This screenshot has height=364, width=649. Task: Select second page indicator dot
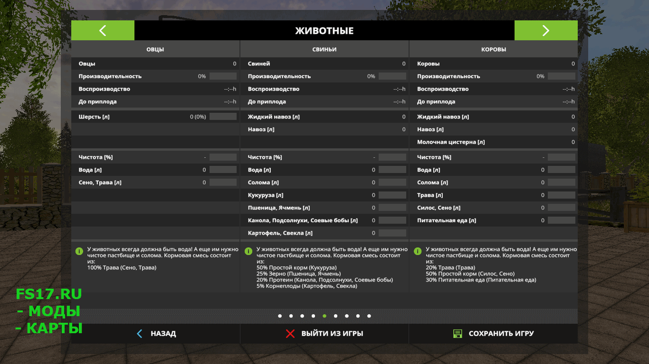tap(291, 316)
